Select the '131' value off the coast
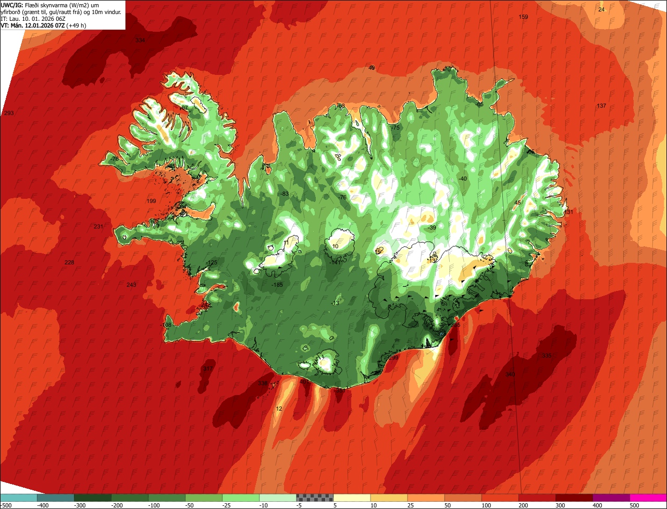 click(x=569, y=212)
